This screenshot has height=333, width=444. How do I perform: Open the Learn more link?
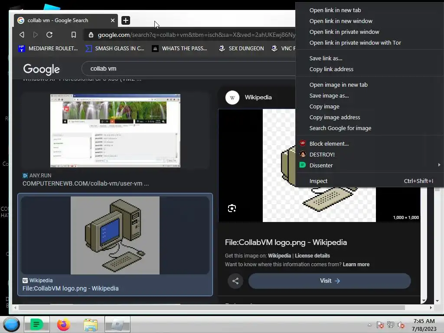click(356, 264)
